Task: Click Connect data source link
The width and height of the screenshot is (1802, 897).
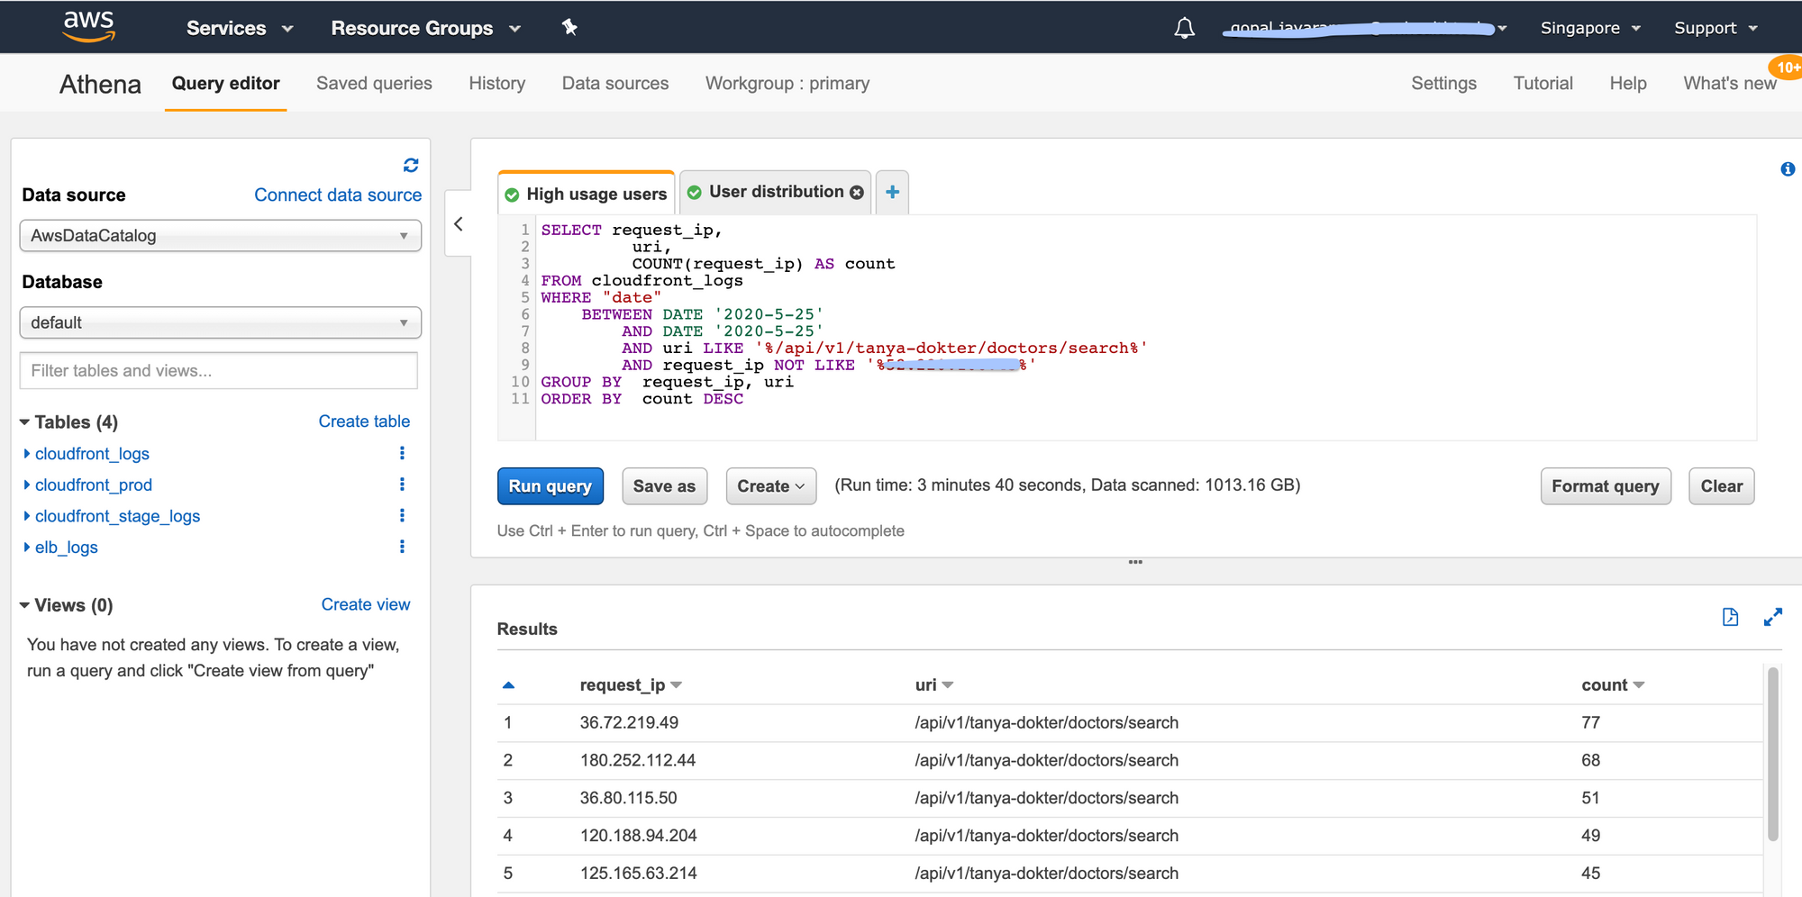Action: coord(338,195)
